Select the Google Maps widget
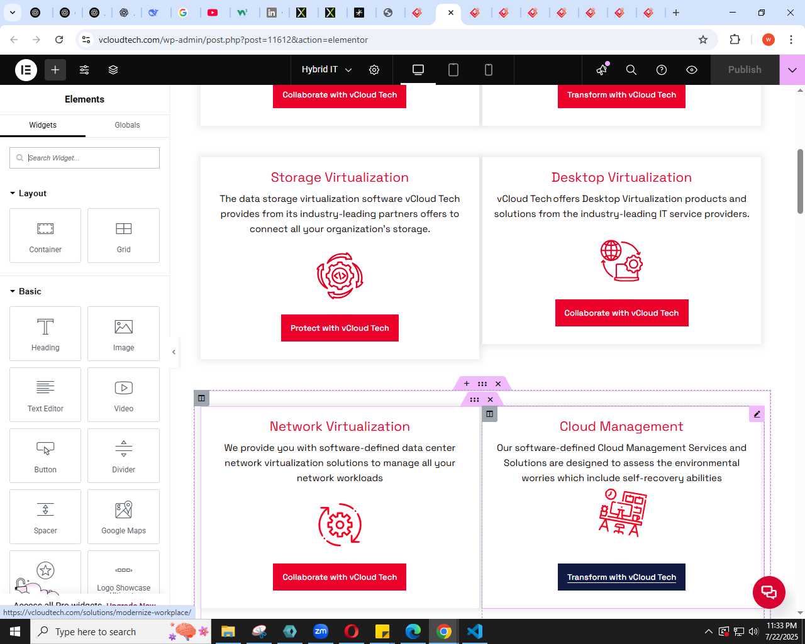This screenshot has width=805, height=644. pyautogui.click(x=123, y=516)
